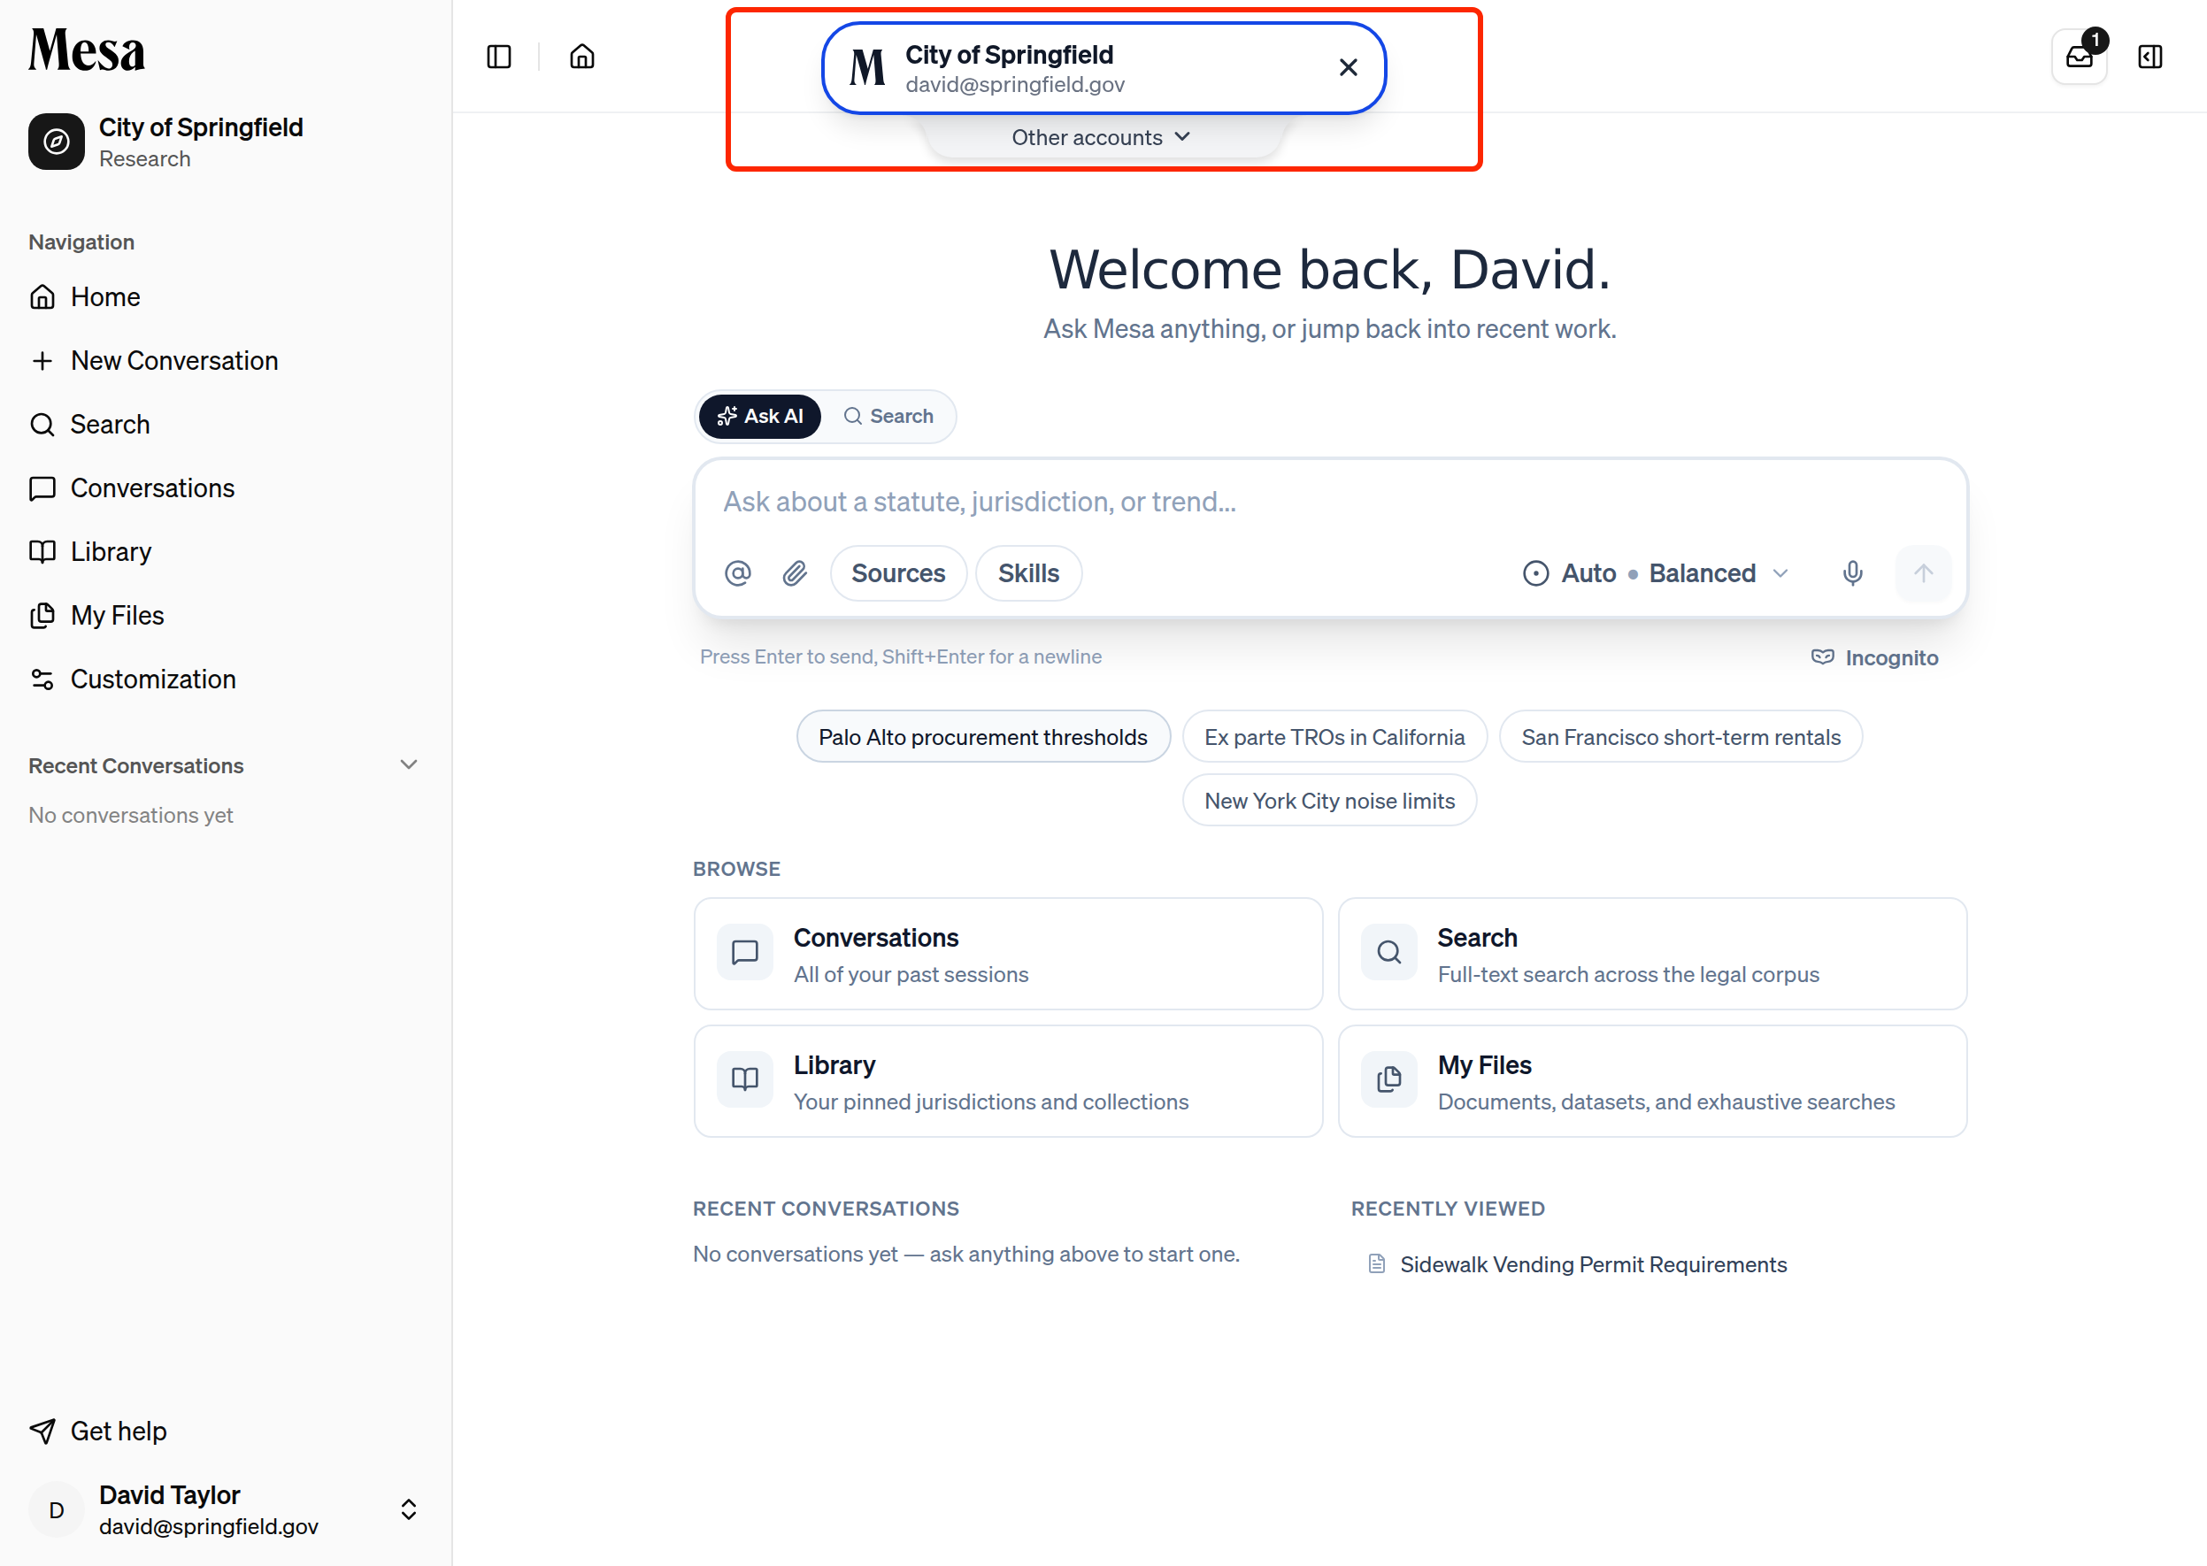The width and height of the screenshot is (2207, 1566).
Task: Click the send arrow button
Action: tap(1924, 573)
